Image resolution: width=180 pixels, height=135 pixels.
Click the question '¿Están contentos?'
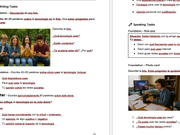coord(63,43)
